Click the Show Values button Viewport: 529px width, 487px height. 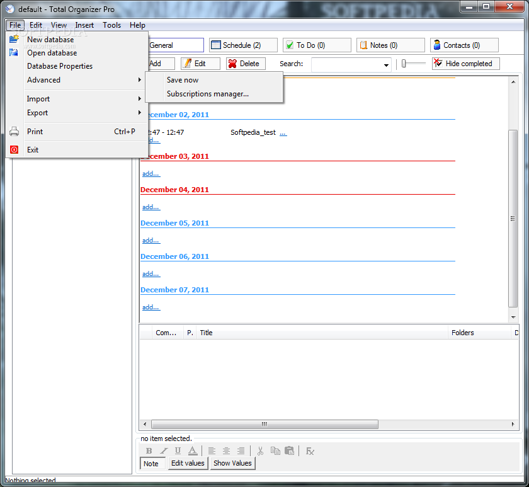232,463
